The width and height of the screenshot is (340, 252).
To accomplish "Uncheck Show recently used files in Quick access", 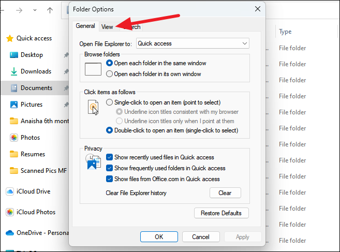I will (109, 157).
